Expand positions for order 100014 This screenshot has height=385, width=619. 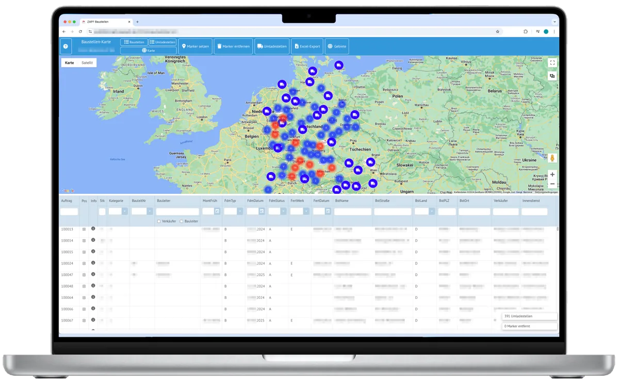84,241
